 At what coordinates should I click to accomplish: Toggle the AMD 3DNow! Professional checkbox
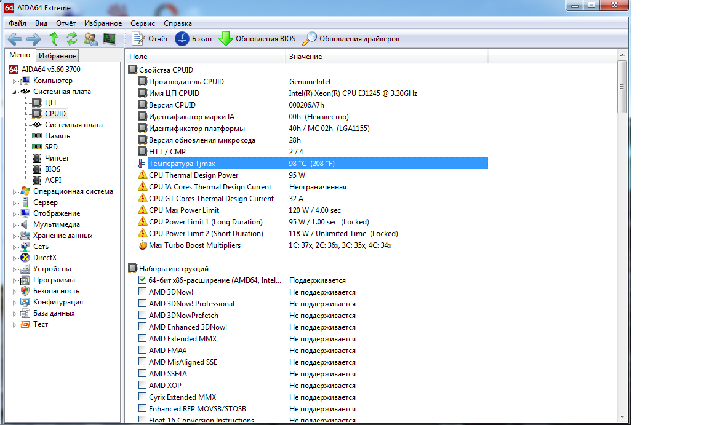point(142,303)
